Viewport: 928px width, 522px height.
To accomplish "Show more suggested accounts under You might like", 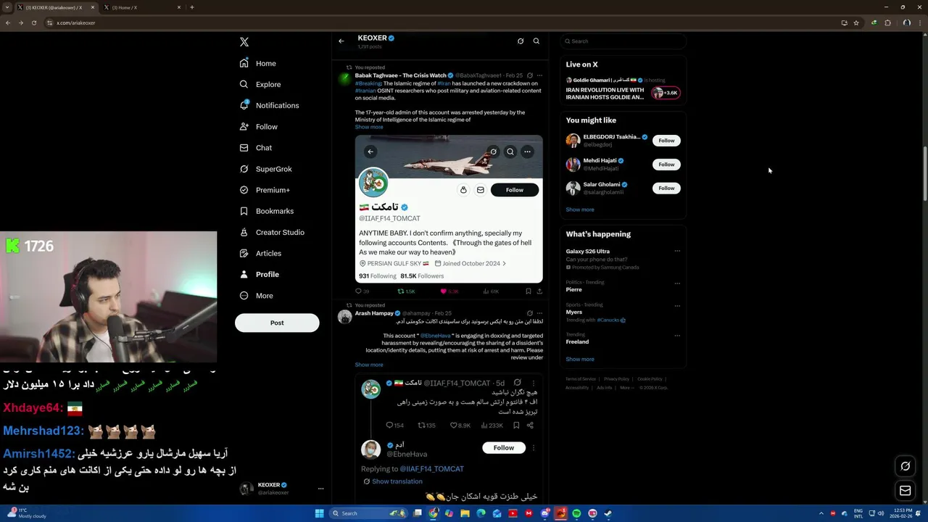I will click(x=580, y=210).
